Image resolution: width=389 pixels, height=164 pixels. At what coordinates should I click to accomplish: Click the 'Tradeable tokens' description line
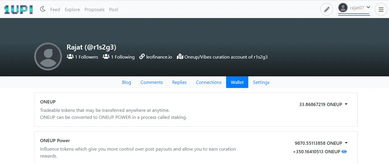coord(105,110)
